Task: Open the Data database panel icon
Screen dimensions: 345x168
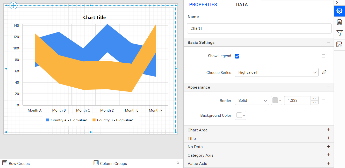Action: (339, 22)
